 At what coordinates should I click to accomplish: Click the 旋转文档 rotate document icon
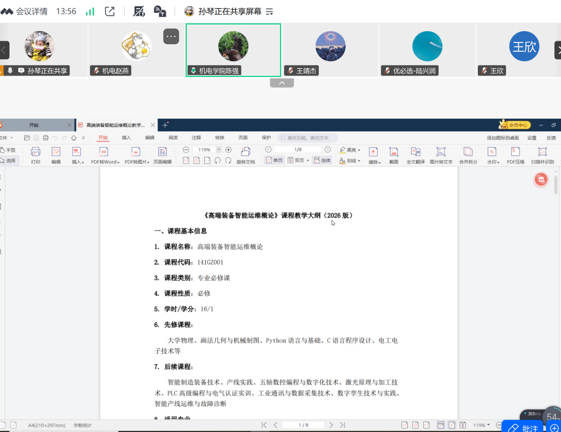pos(246,155)
